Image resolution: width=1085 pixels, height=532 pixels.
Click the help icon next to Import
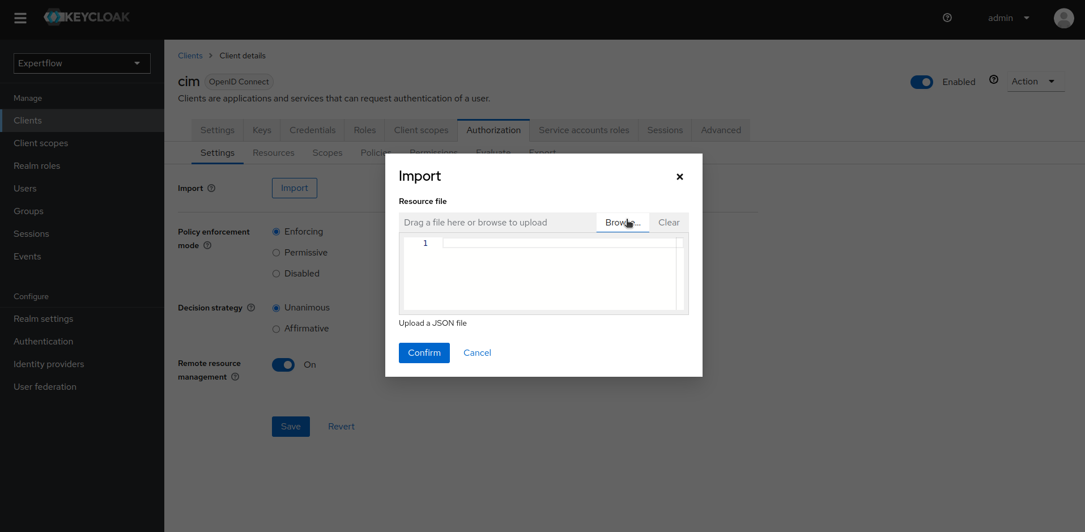[x=211, y=188]
